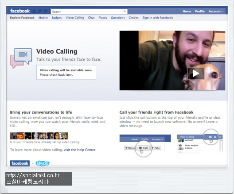234x194 pixels.
Task: Click the search magnifier icon
Action: point(125,12)
